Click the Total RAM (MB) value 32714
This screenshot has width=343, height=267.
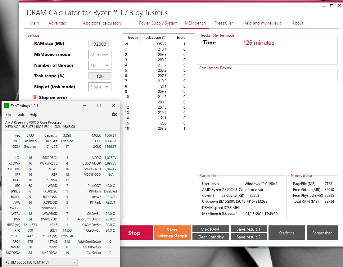point(329,201)
